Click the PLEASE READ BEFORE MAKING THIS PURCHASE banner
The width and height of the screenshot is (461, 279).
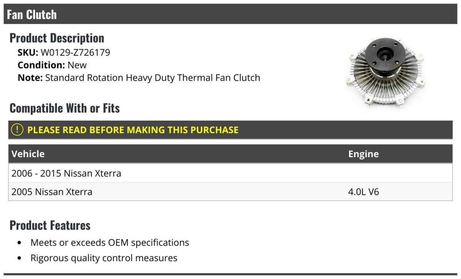pos(230,130)
